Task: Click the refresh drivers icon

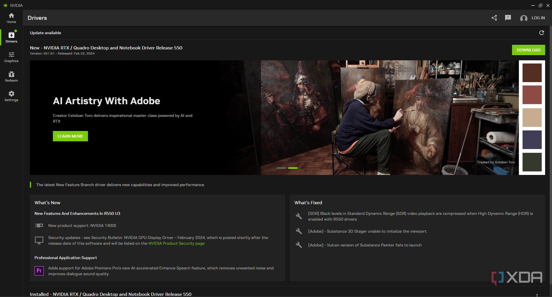Action: coord(542,33)
